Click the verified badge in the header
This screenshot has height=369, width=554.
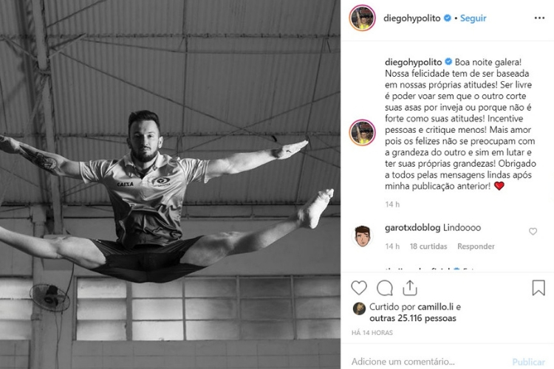coord(448,18)
